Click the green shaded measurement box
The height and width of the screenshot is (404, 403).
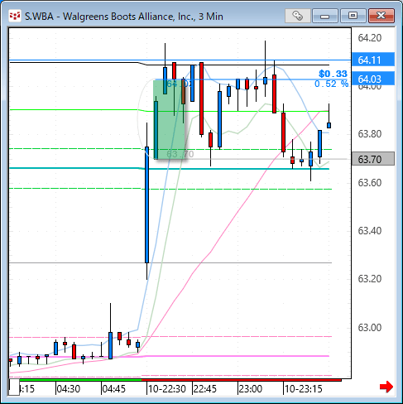pyautogui.click(x=169, y=119)
